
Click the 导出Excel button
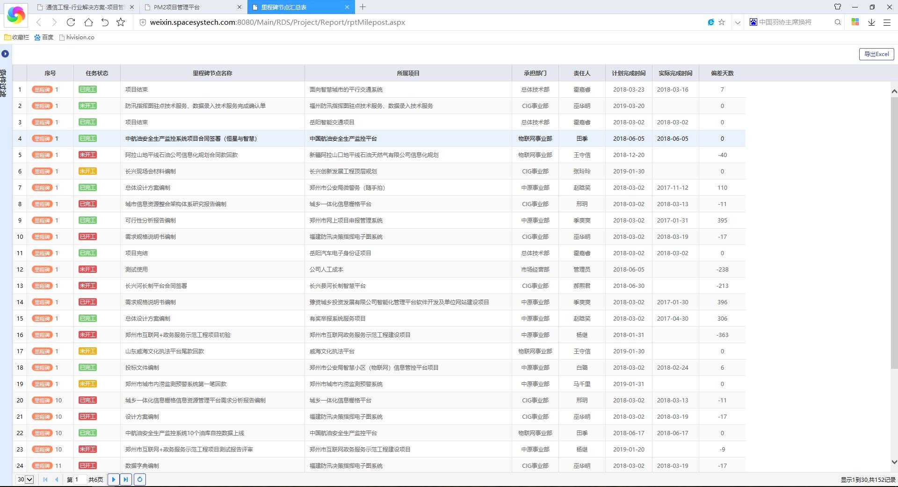point(876,54)
